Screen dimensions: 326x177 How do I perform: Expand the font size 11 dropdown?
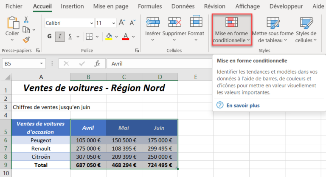click(x=113, y=23)
